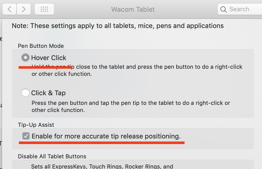Click the Click & Tap option label
The height and width of the screenshot is (169, 262).
(x=48, y=93)
